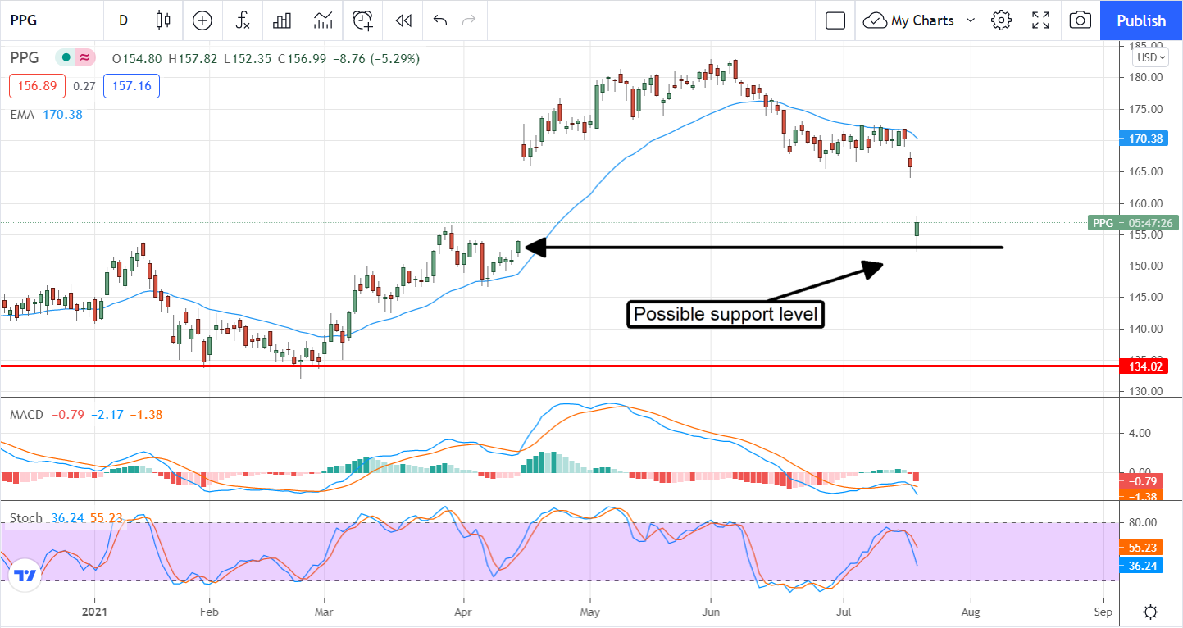
Task: Click the red −0.79 MACD scale label
Action: [1141, 481]
